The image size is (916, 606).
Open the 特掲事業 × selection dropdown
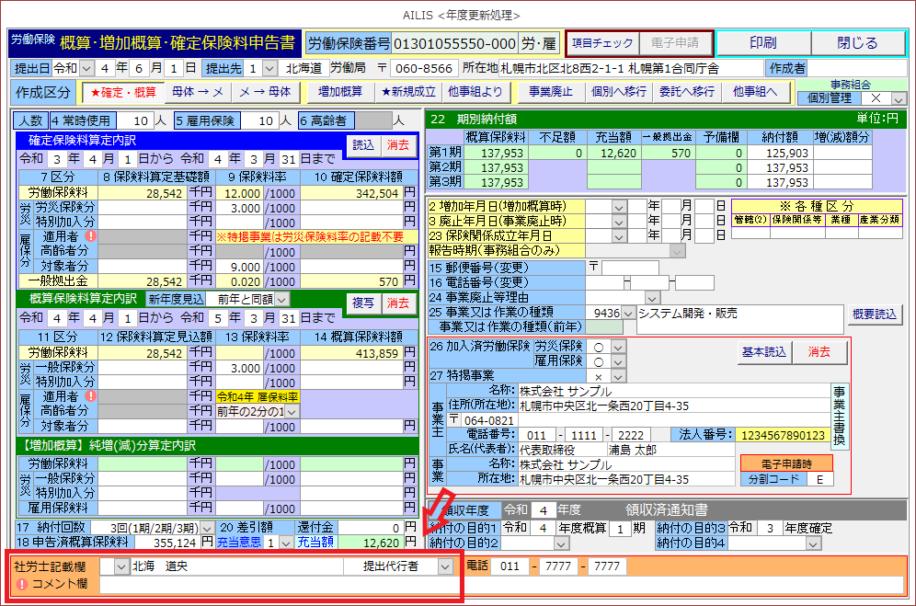[618, 376]
